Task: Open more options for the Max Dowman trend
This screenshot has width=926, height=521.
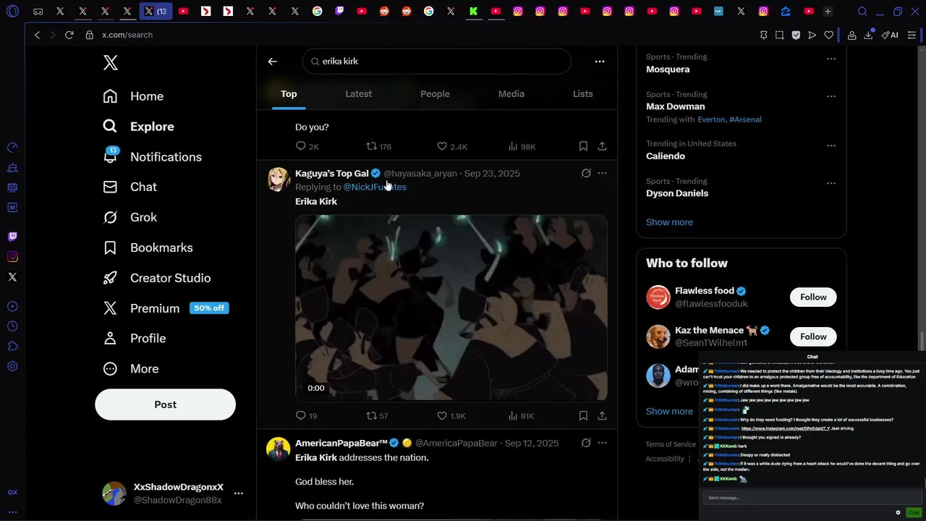Action: 831,96
